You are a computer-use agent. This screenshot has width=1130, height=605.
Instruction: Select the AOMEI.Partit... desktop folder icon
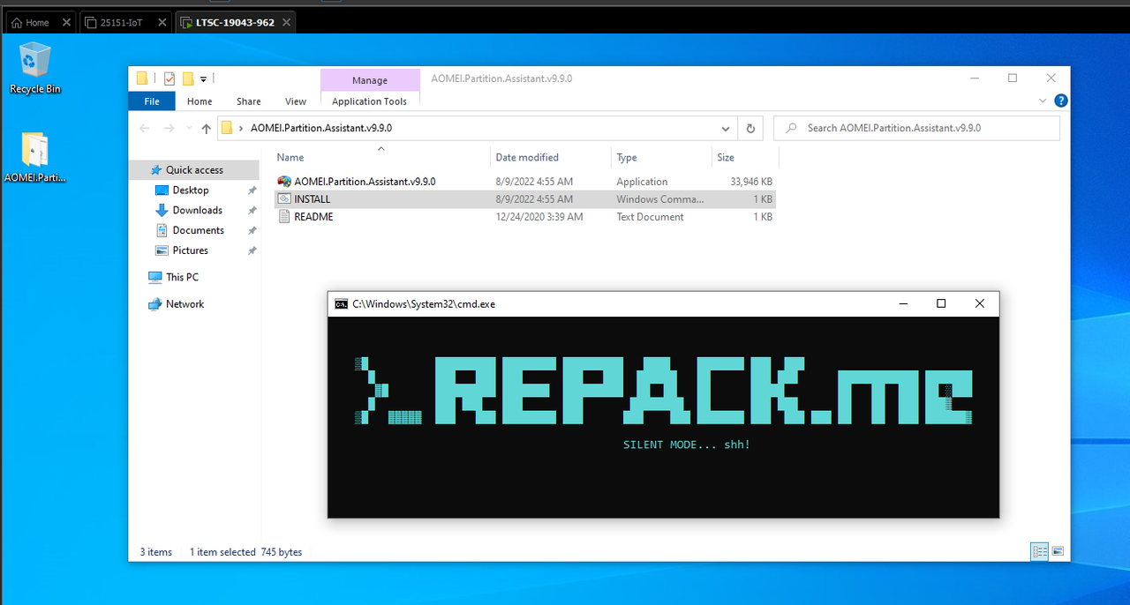[35, 157]
